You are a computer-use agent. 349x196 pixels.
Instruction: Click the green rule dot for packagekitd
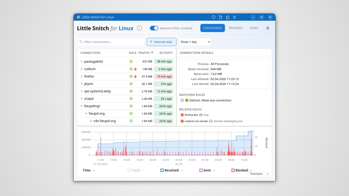pos(131,62)
